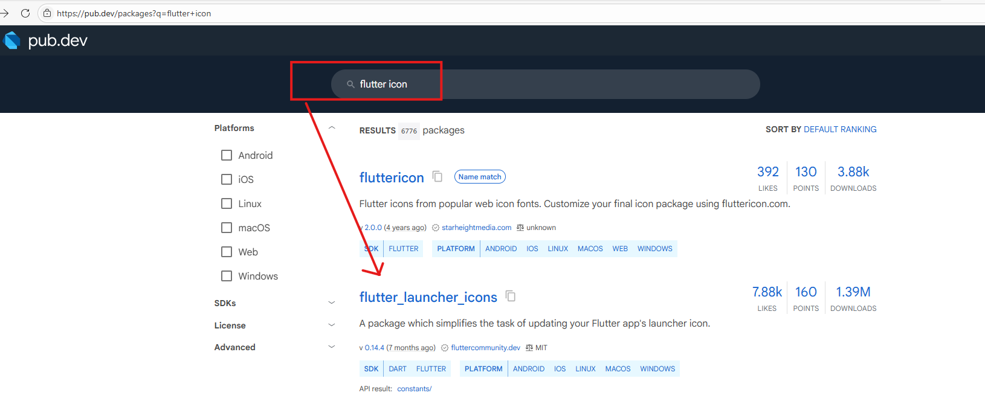This screenshot has width=985, height=416.
Task: Click the search magnifier icon
Action: tap(350, 85)
